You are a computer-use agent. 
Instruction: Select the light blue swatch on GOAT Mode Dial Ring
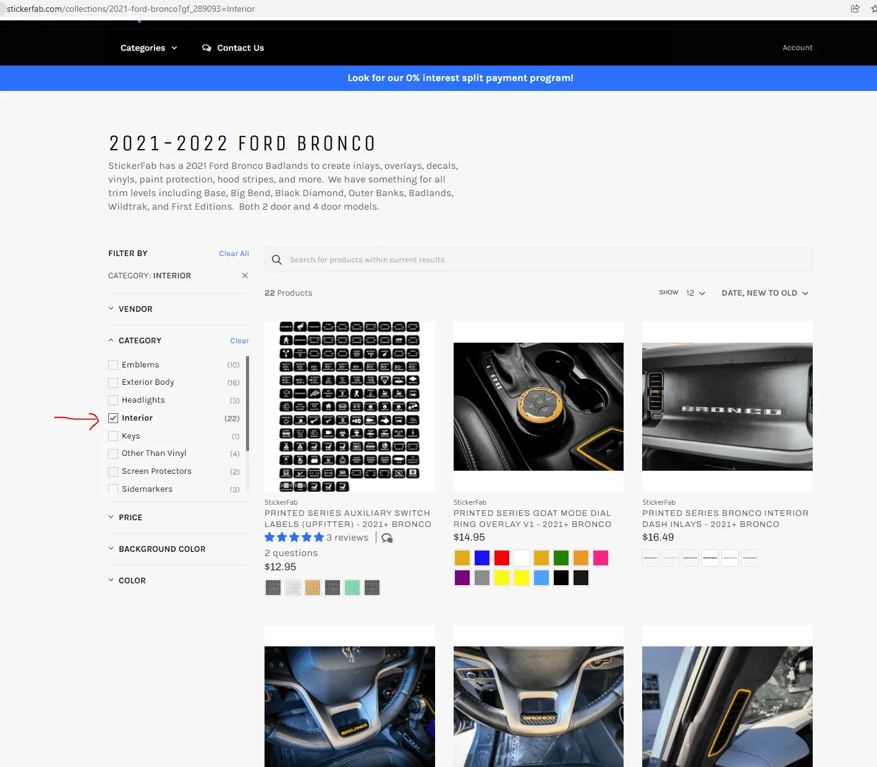pos(541,578)
